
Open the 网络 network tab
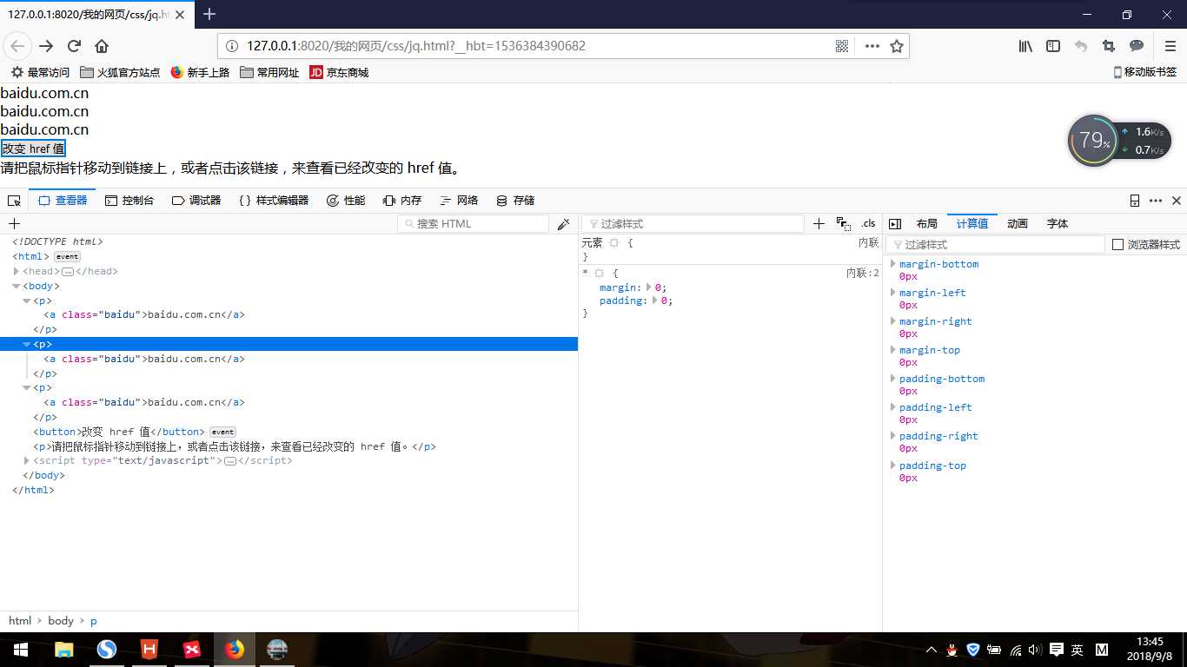[x=459, y=201]
